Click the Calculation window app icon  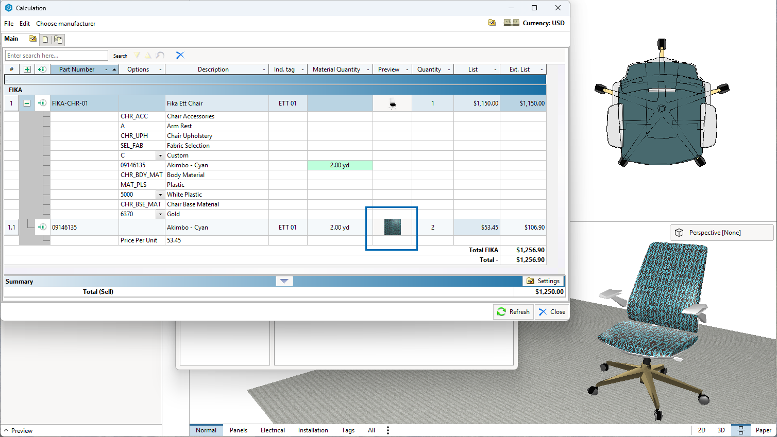[8, 8]
